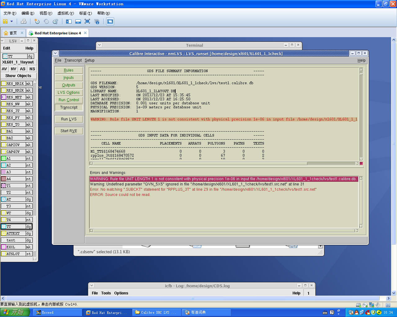Click Show Objects in LSW panel
The image size is (397, 317).
coord(18,76)
